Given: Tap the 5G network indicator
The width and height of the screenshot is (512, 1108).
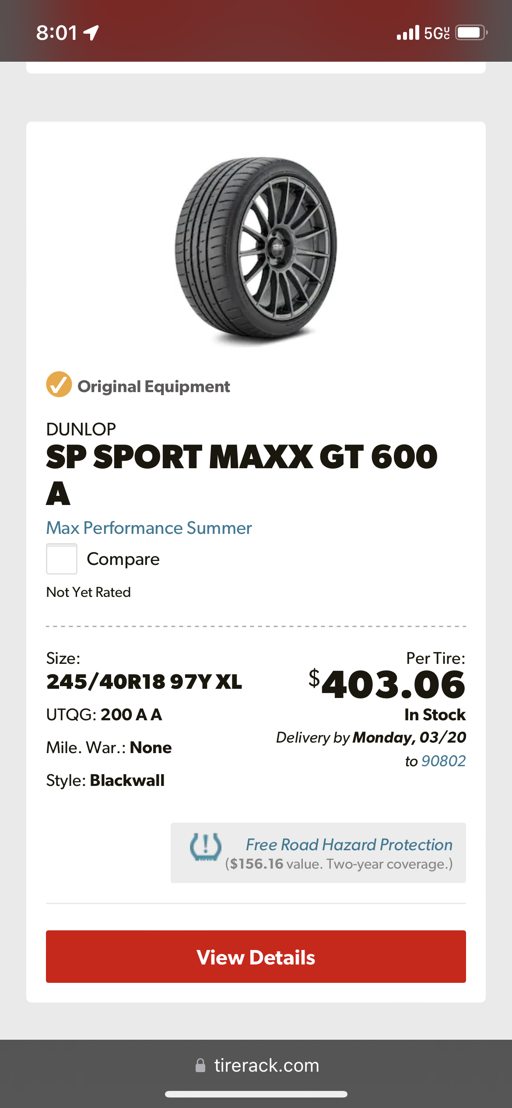Looking at the screenshot, I should tap(436, 33).
